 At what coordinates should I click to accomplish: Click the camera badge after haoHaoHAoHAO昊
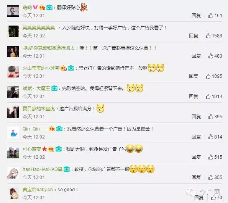67,169
